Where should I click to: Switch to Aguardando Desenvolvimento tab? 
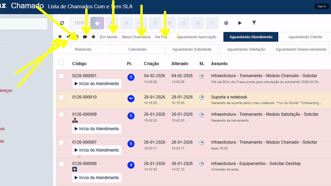click(x=301, y=49)
